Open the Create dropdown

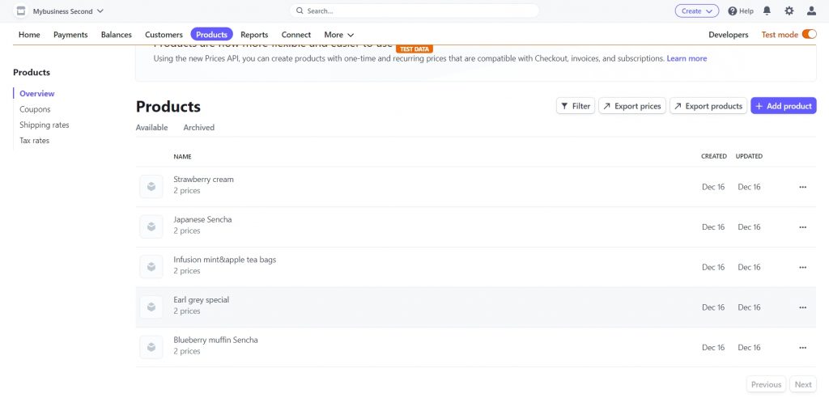(x=697, y=11)
